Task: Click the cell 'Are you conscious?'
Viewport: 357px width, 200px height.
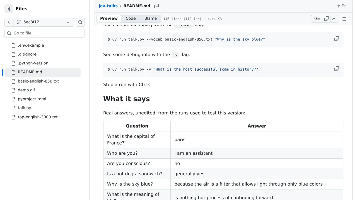Action: [137, 164]
